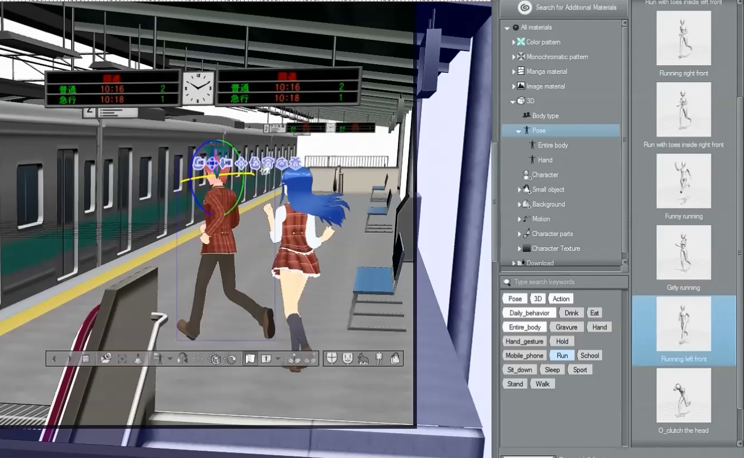The height and width of the screenshot is (458, 744).
Task: Select Entire body under Pose
Action: click(x=552, y=145)
